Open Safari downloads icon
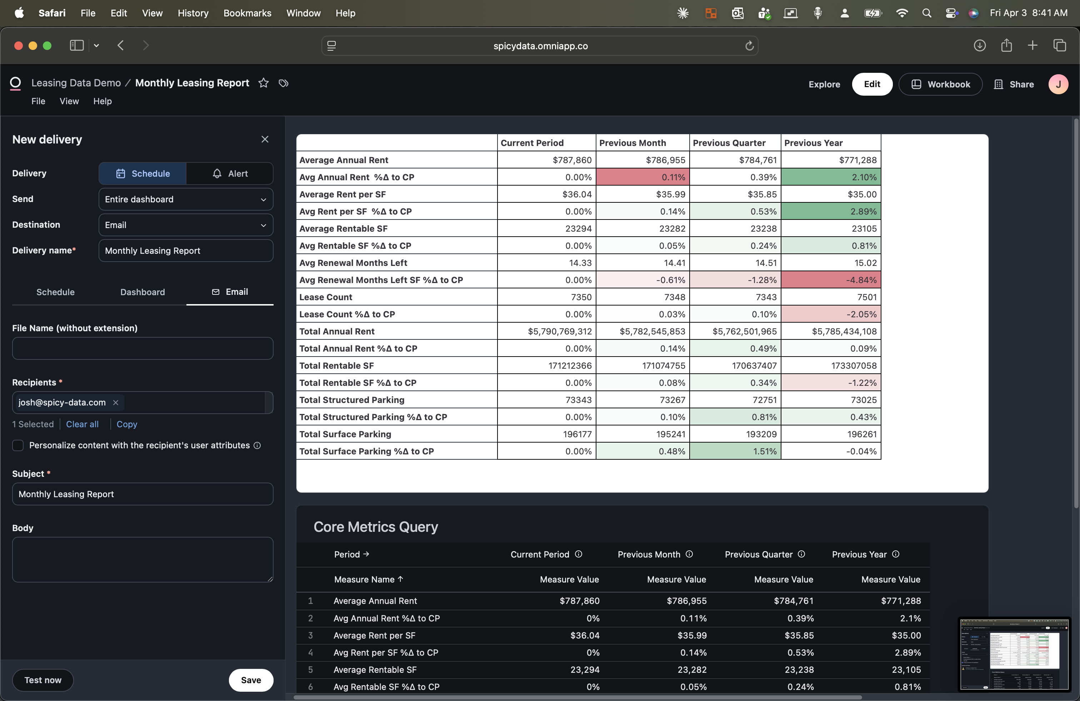 click(980, 45)
